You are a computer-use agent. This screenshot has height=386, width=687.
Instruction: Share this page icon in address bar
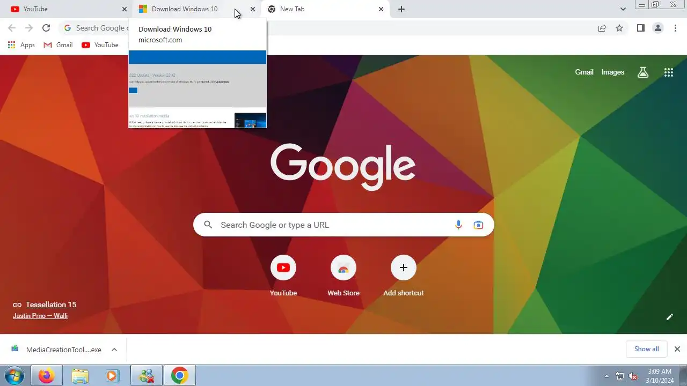[602, 28]
